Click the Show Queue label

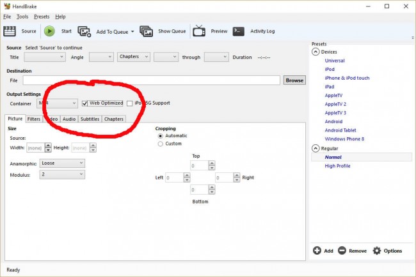(172, 31)
